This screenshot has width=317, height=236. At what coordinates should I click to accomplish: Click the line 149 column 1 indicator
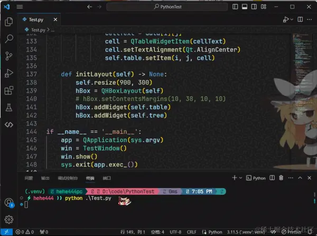click(133, 232)
